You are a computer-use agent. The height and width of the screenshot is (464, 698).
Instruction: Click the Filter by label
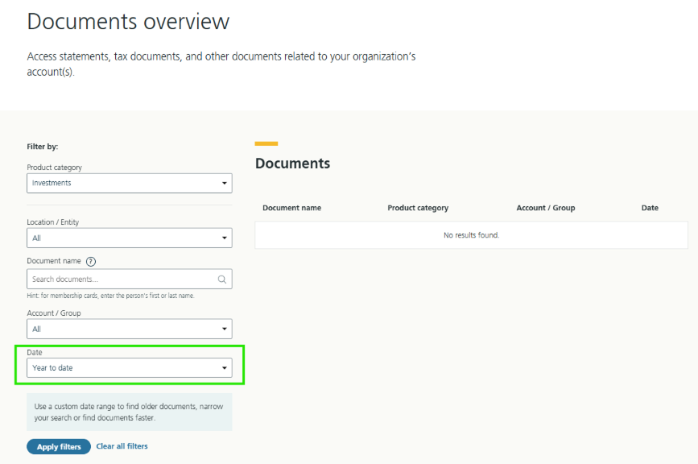(x=43, y=147)
